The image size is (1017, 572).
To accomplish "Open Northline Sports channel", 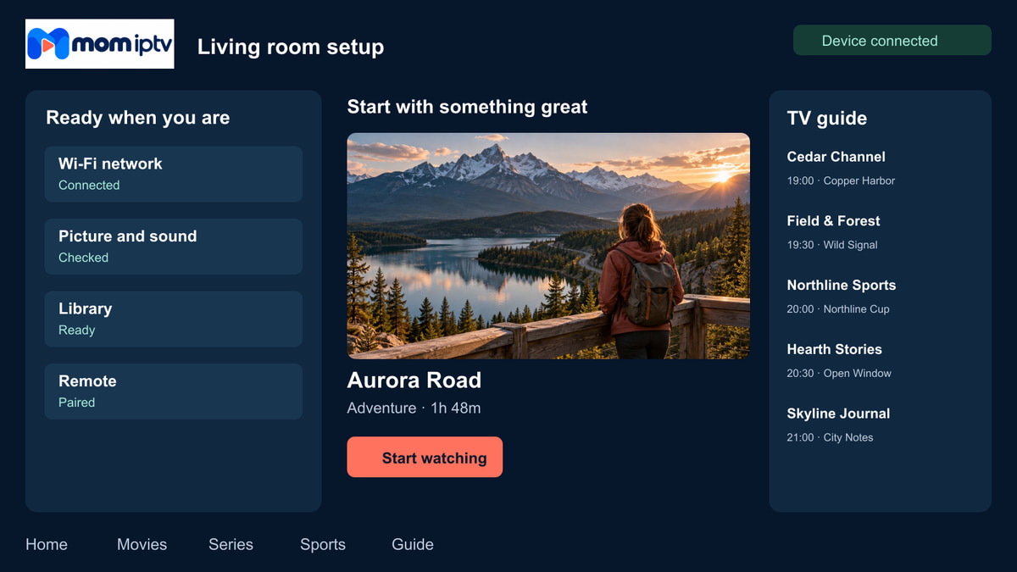I will point(842,286).
